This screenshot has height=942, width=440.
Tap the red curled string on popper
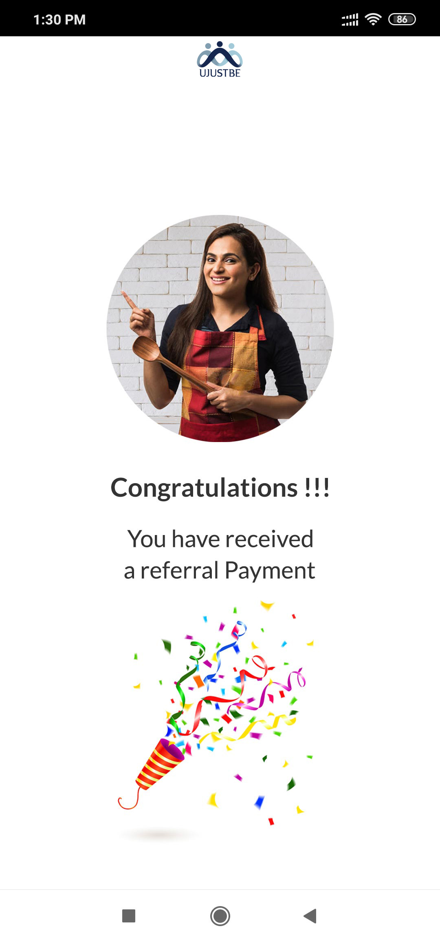click(x=130, y=800)
